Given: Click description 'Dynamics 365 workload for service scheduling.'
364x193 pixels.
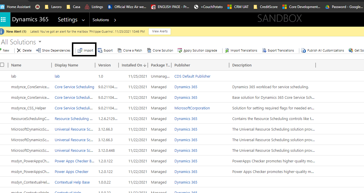Looking at the screenshot, I should point(270,87).
